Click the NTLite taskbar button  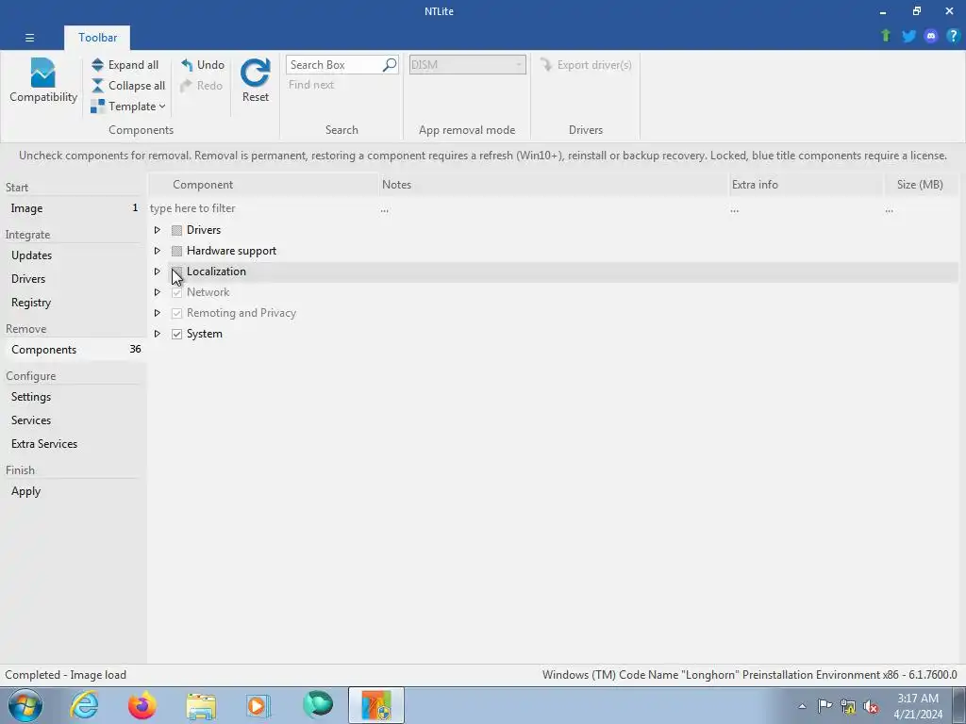point(376,705)
